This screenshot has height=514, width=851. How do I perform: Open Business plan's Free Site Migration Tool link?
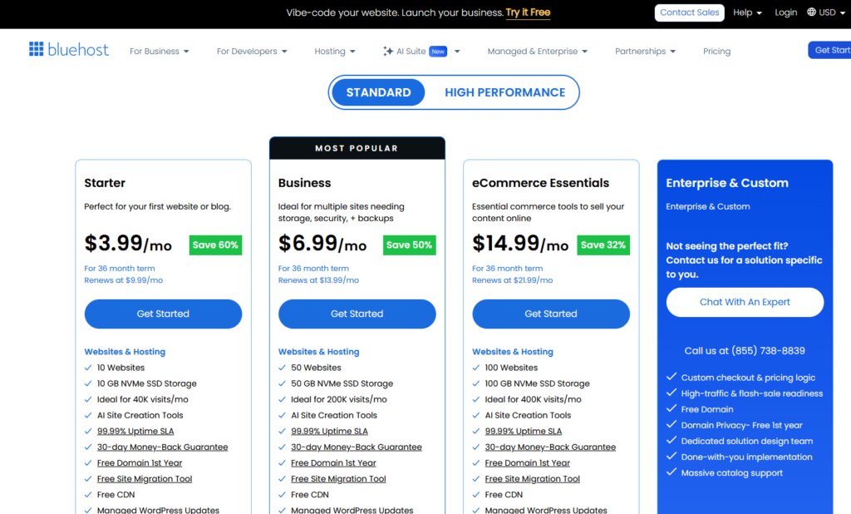pos(338,478)
